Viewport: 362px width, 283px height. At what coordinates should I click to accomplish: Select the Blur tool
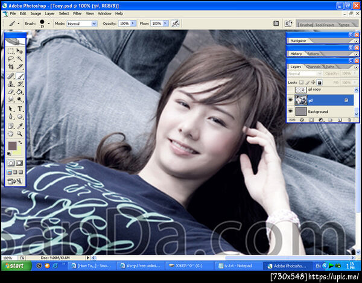click(11, 100)
